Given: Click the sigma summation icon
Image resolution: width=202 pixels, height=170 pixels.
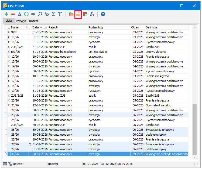Looking at the screenshot, I should [x=53, y=14].
